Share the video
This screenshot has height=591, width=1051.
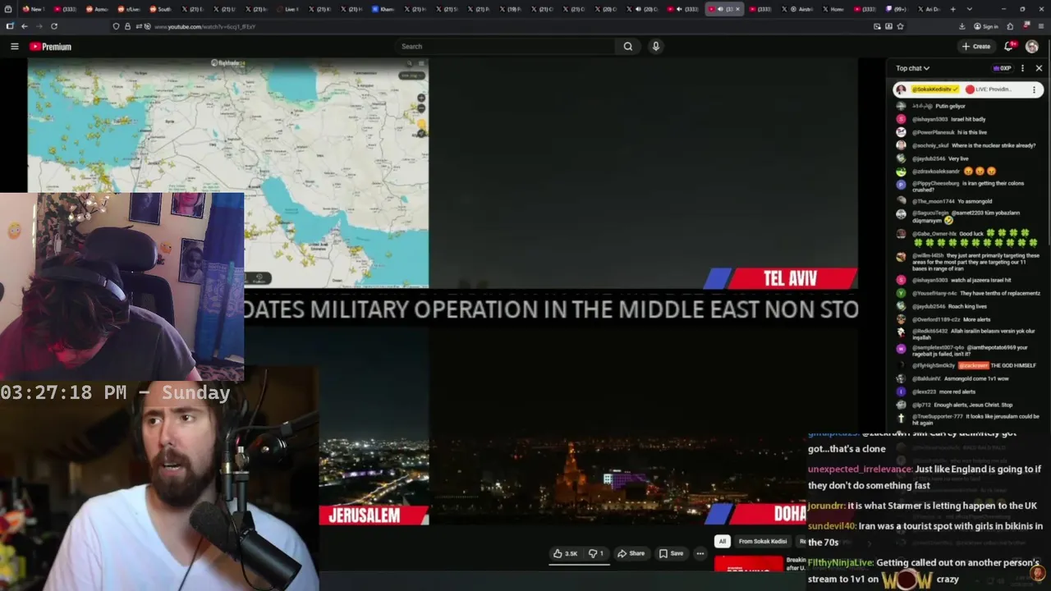point(631,553)
